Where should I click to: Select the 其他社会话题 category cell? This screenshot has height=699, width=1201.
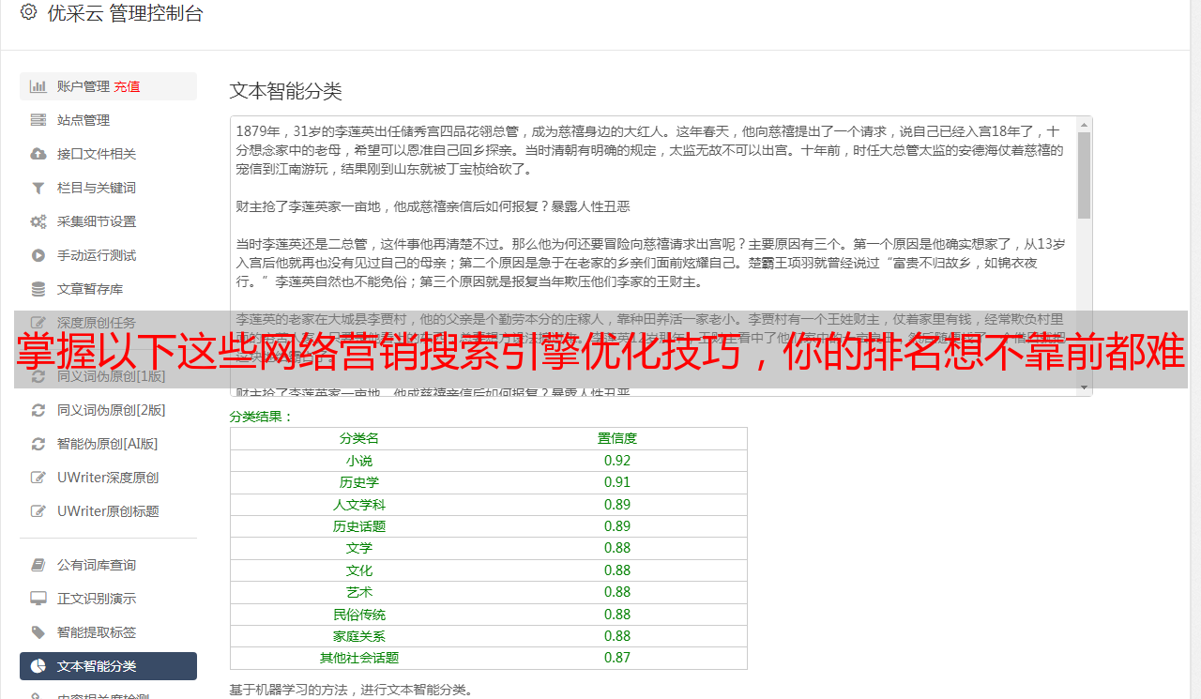coord(359,658)
